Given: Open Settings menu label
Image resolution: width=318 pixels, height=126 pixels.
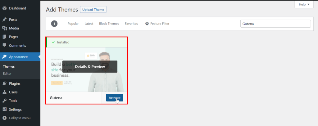Looking at the screenshot, I should point(16,109).
